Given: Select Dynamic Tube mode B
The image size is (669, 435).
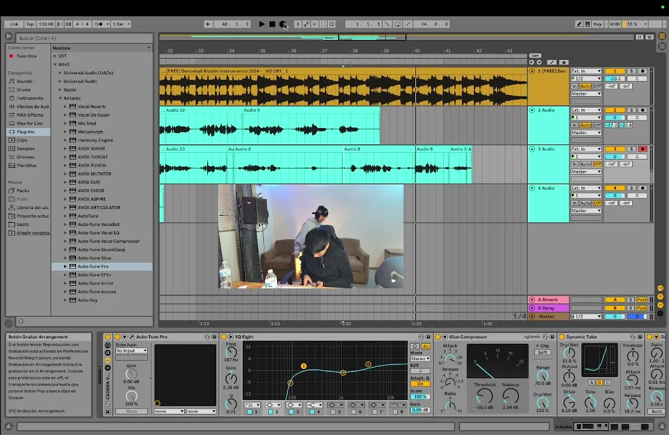Looking at the screenshot, I should 599,382.
